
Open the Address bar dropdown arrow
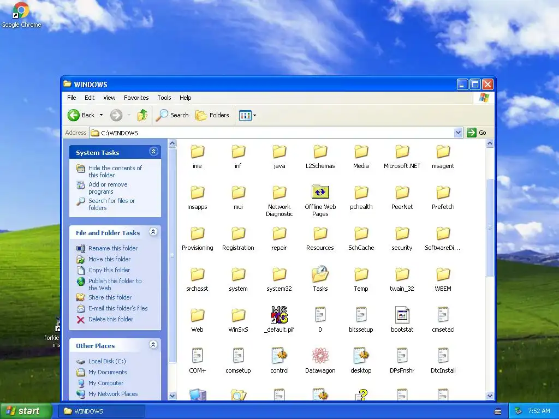tap(458, 133)
